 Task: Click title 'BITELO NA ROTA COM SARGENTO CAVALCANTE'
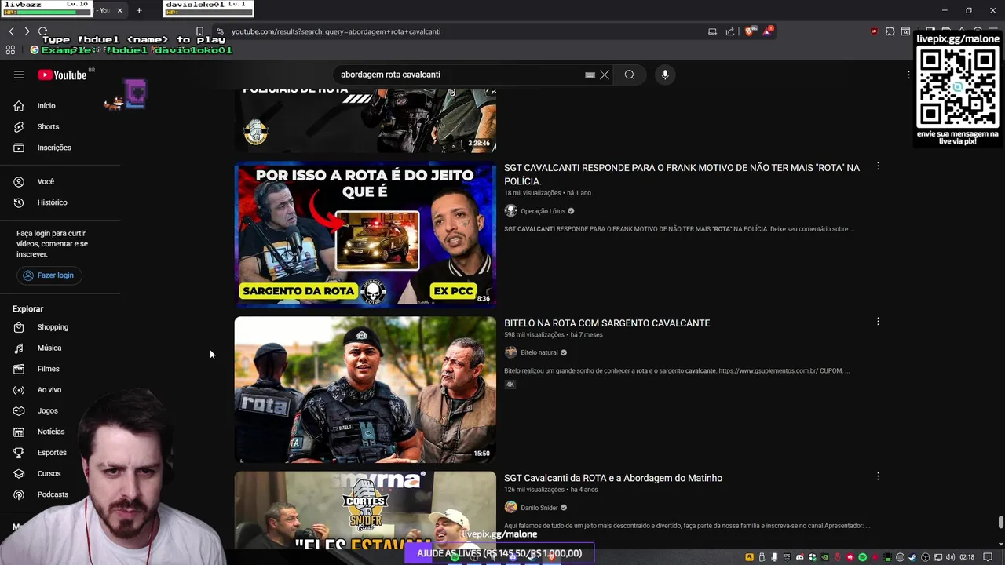pos(607,323)
